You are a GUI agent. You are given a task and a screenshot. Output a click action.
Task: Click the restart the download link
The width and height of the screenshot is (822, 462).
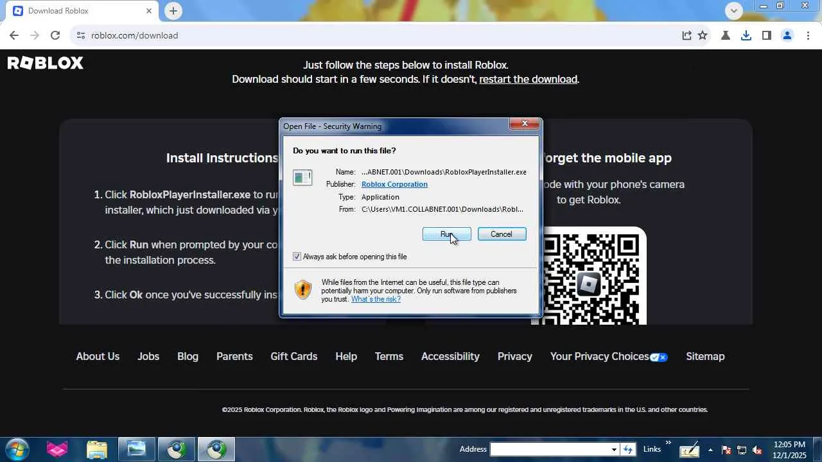(x=528, y=80)
